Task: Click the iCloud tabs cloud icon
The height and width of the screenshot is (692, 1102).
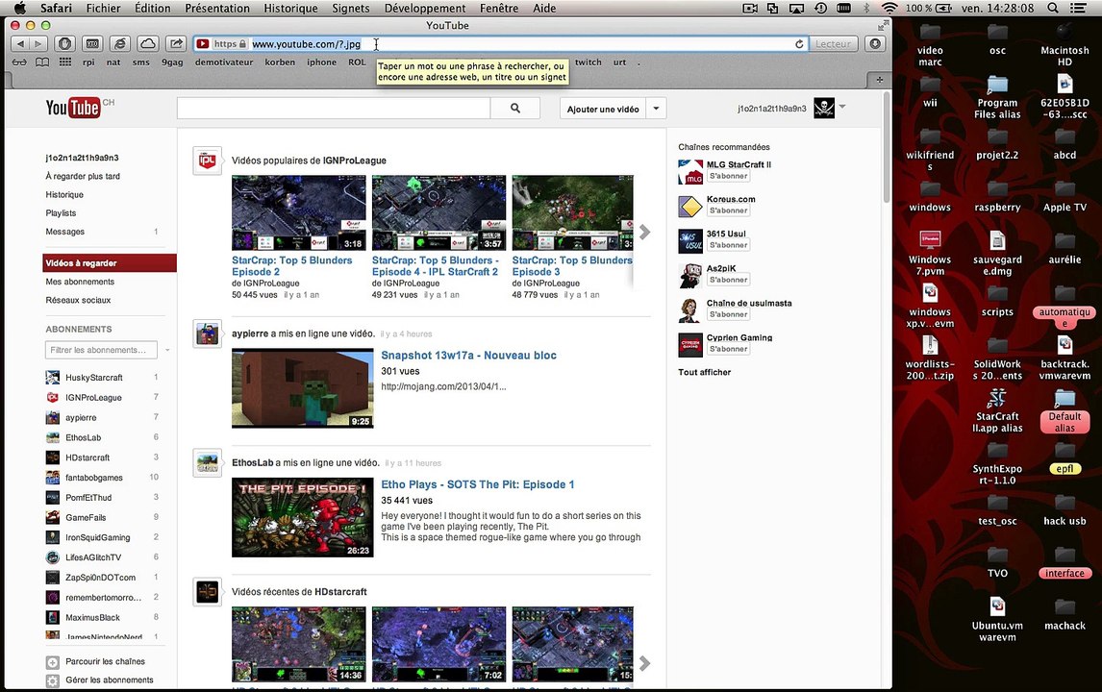Action: (147, 43)
